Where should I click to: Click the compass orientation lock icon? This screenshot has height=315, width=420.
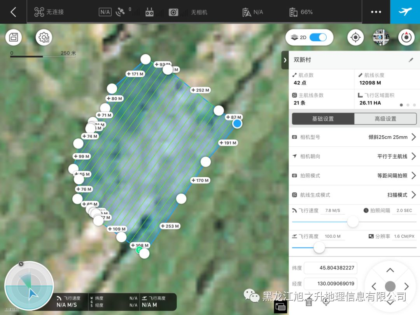click(406, 37)
